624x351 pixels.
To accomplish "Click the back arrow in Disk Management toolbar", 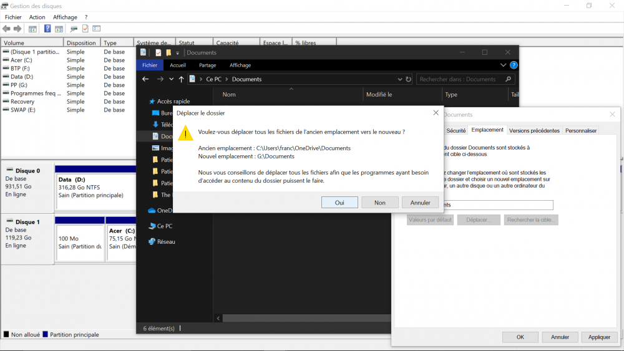I will click(x=6, y=29).
